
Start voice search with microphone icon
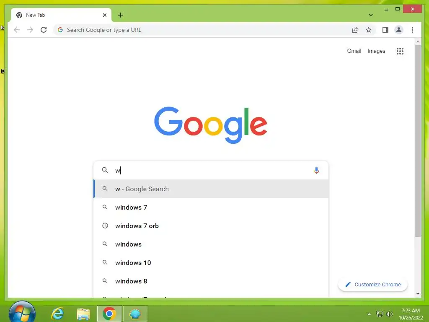316,170
